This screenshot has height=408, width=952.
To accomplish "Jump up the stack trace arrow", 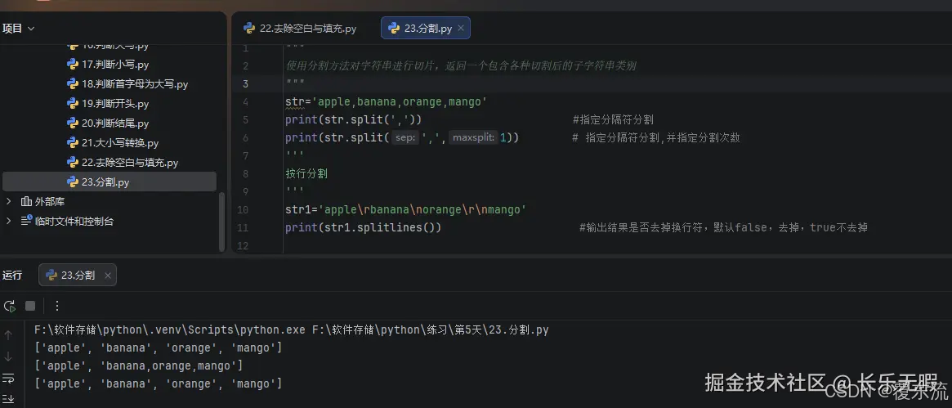I will coord(8,334).
